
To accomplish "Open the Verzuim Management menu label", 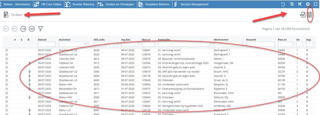I will (194, 4).
